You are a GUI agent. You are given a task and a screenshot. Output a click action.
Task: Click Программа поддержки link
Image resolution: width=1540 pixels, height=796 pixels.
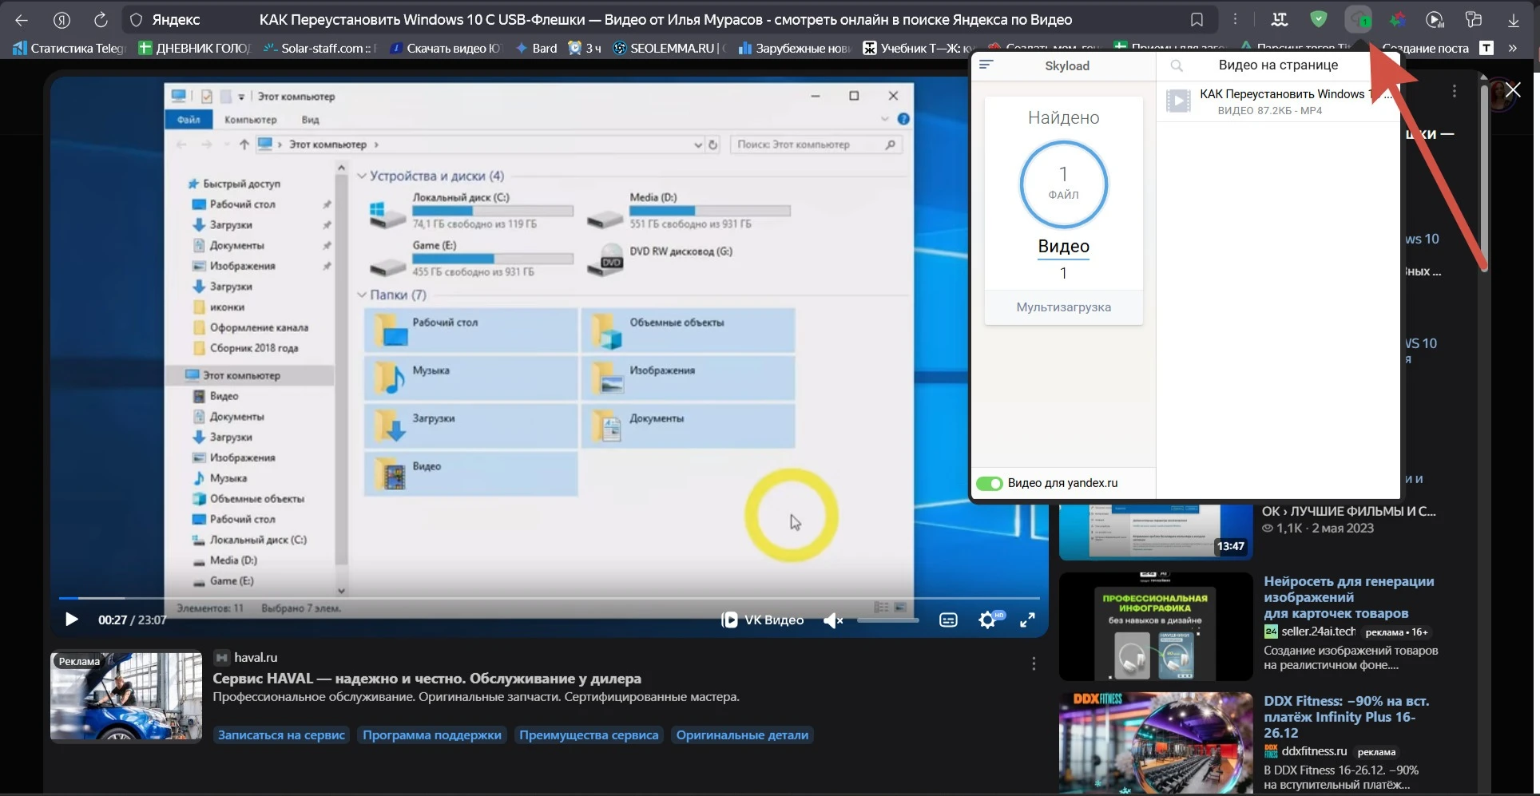point(432,735)
